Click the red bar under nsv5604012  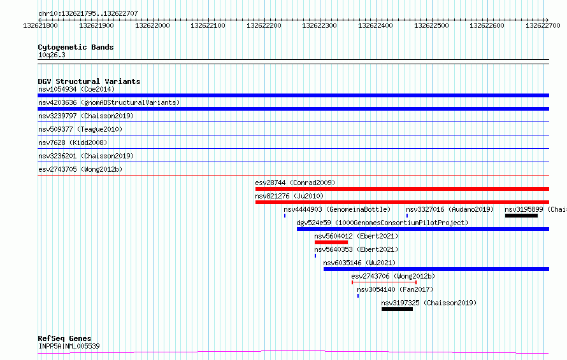[331, 242]
